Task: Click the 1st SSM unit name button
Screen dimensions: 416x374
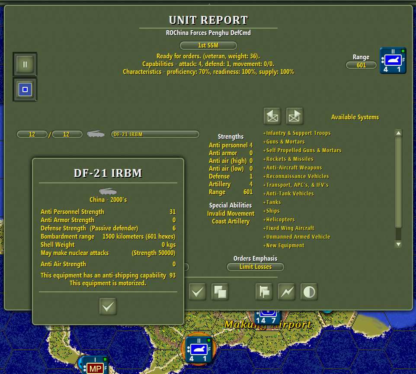Action: point(208,45)
